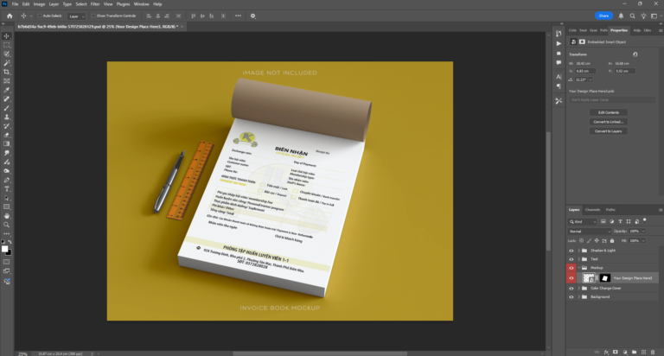
Task: Click the Home icon in options bar
Action: 10,16
